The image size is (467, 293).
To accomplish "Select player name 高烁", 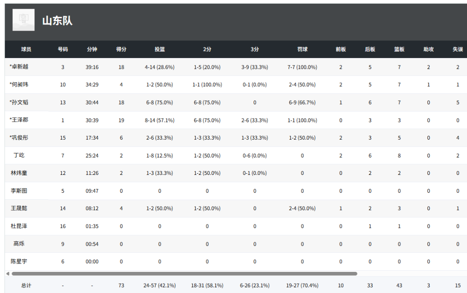I will coord(19,244).
